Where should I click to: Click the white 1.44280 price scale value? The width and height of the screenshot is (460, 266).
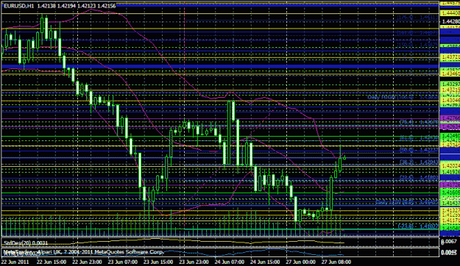coord(451,22)
